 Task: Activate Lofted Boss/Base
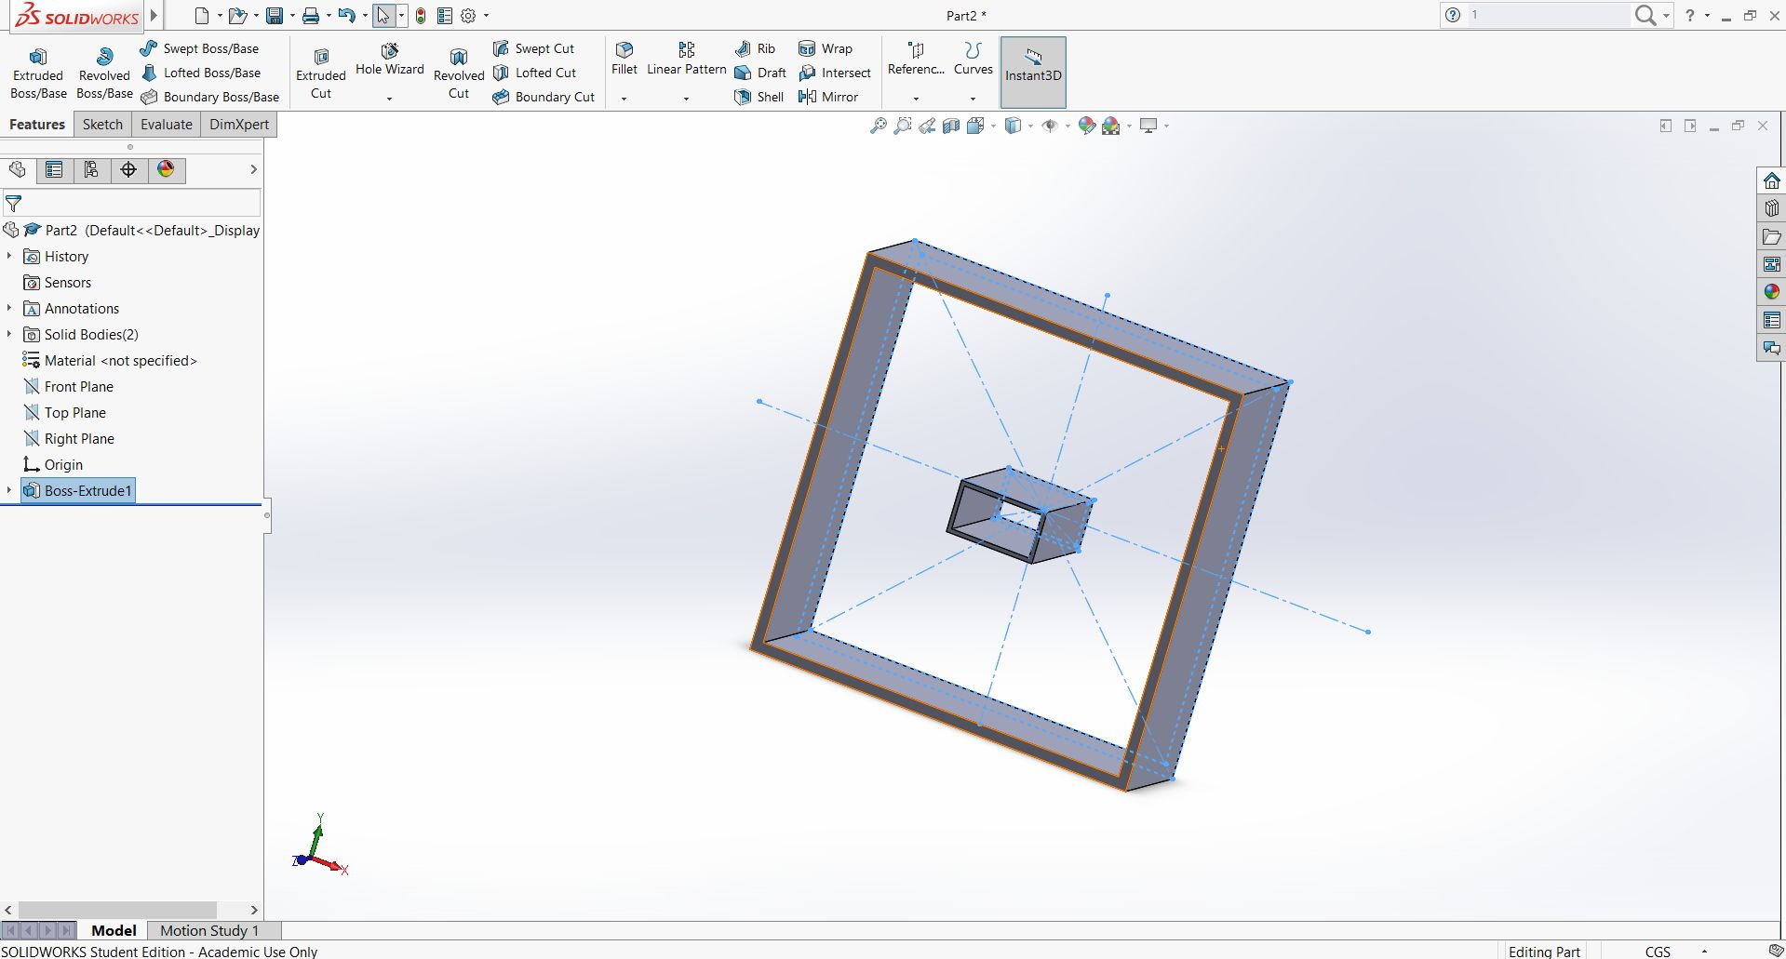click(x=200, y=73)
